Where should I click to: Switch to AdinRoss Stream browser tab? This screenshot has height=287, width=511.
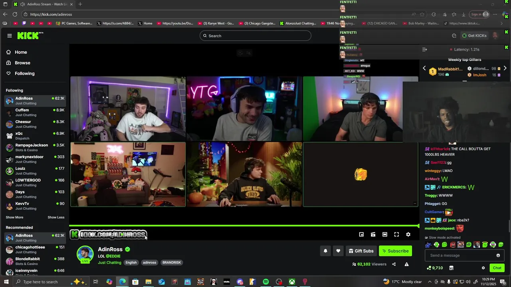tap(44, 4)
